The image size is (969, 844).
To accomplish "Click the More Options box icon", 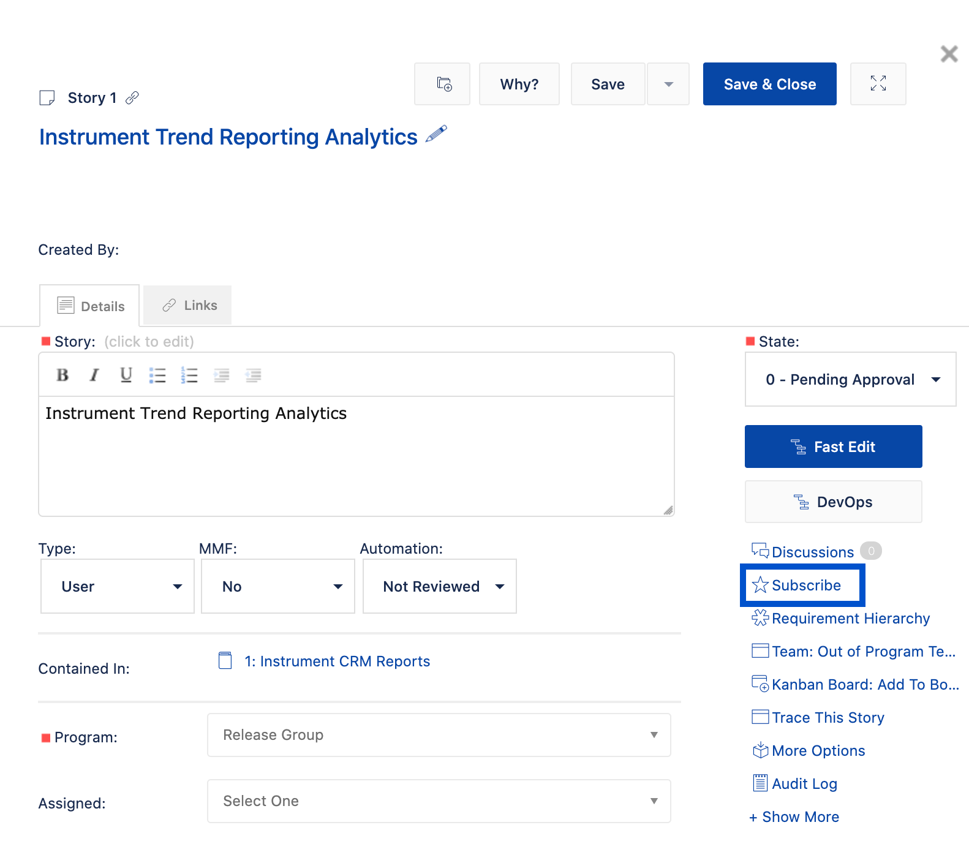I will 760,750.
